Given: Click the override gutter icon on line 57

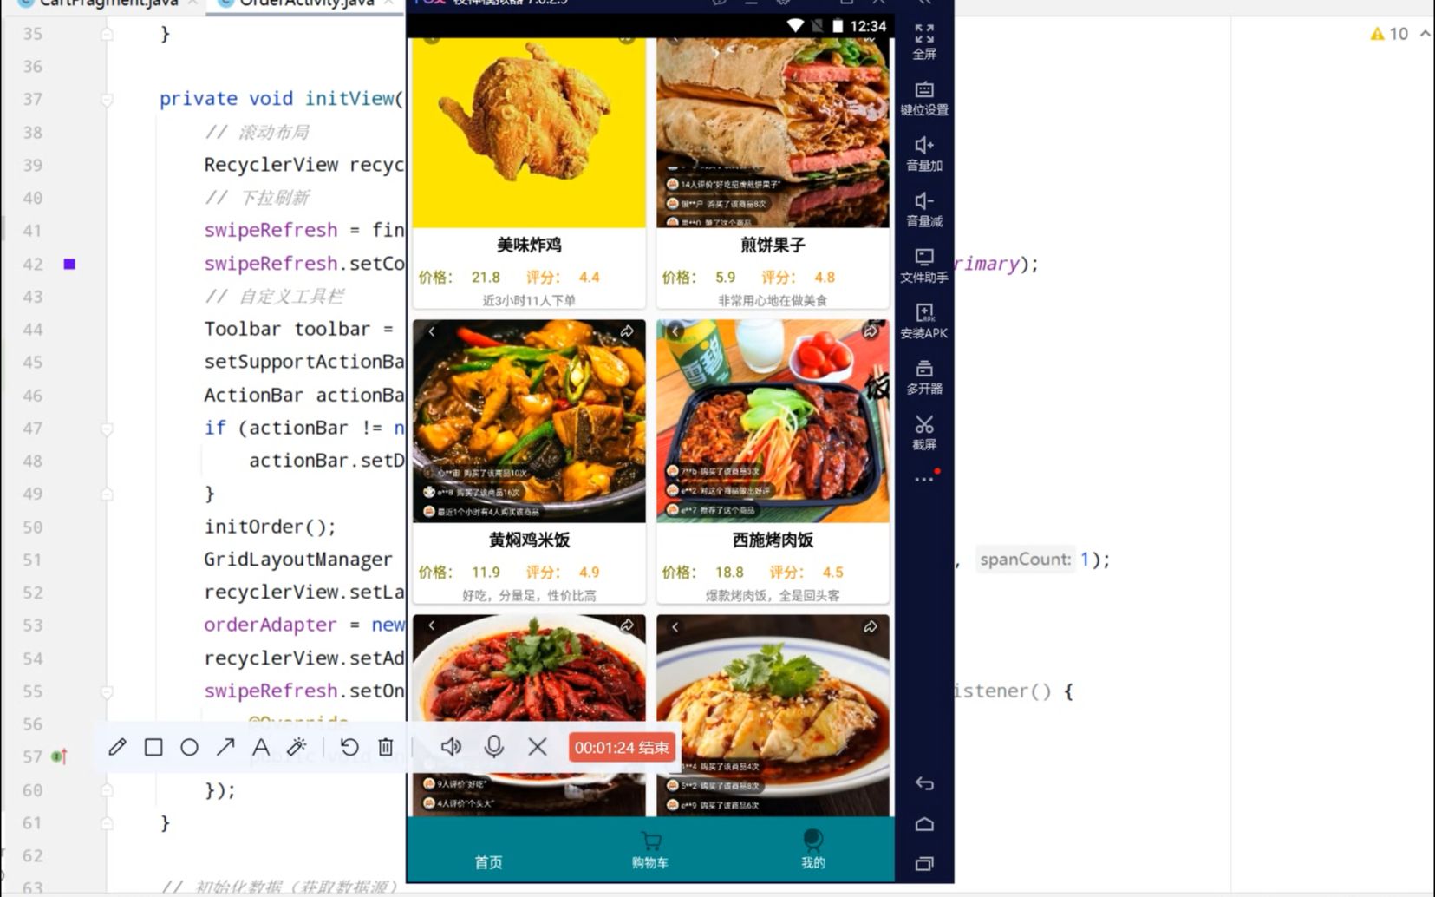Looking at the screenshot, I should (59, 756).
